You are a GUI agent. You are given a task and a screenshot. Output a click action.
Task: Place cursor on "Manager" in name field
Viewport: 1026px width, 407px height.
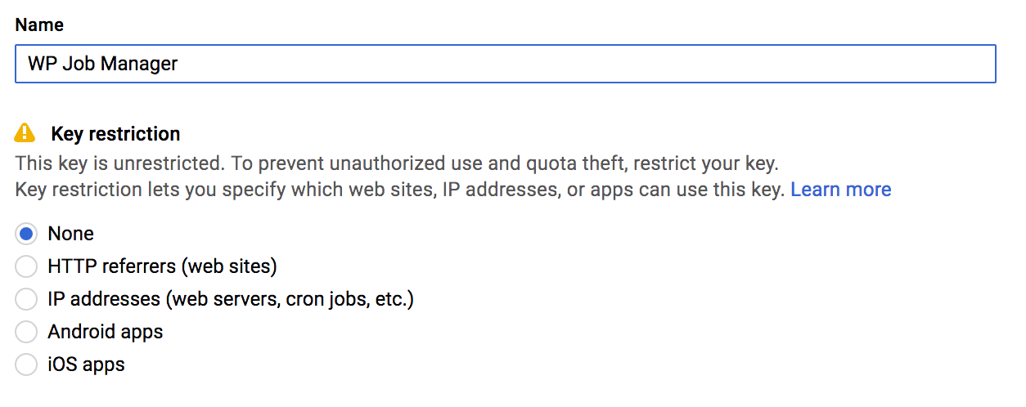pos(139,64)
